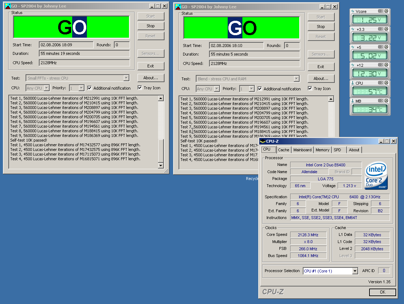Click the green GO status banner in left window
Image resolution: width=404 pixels, height=304 pixels.
(71, 27)
